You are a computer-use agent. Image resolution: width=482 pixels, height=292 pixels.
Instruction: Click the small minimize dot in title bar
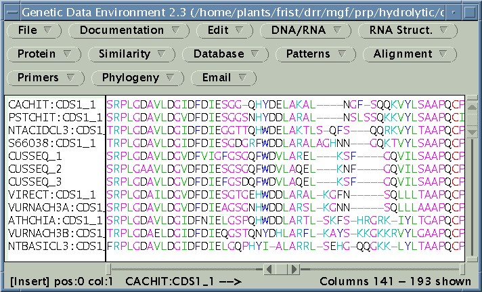454,13
